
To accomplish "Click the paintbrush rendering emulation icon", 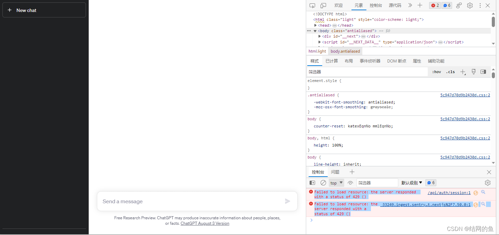I will (474, 72).
